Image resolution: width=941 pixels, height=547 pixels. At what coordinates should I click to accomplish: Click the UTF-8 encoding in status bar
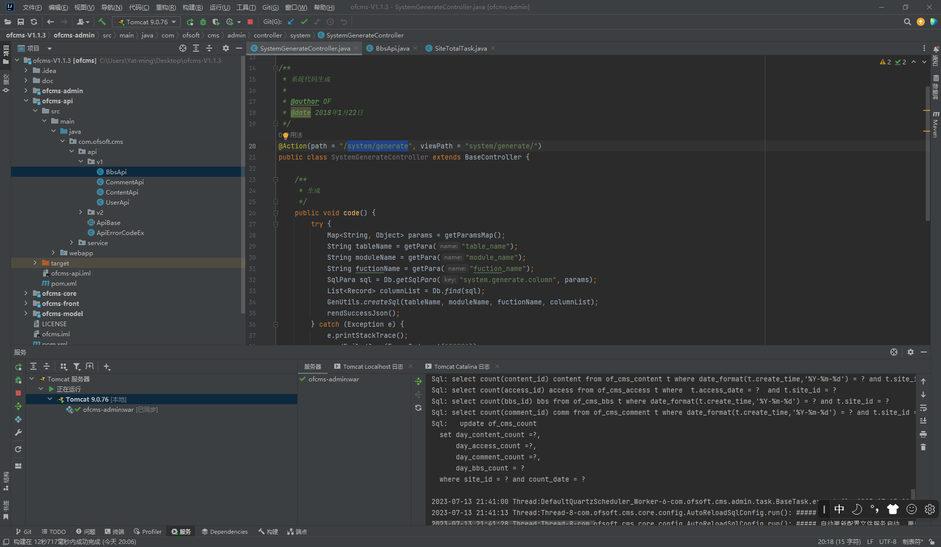[887, 542]
